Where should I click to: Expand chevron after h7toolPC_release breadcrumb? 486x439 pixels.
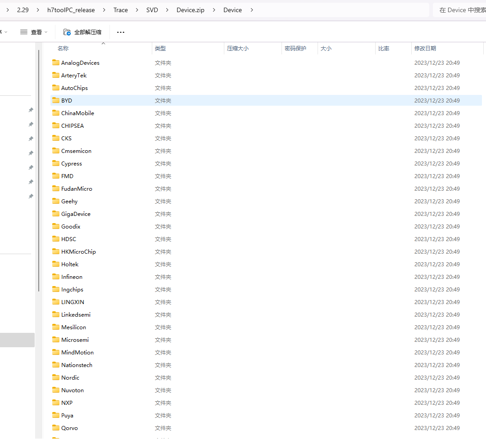coord(104,10)
